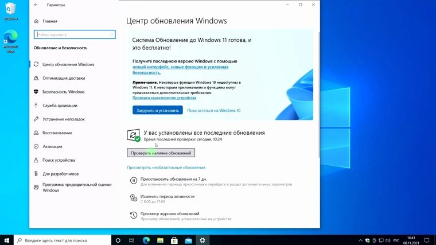This screenshot has width=436, height=245.
Task: Open Microsoft Edge desktop shortcut
Action: tap(10, 42)
